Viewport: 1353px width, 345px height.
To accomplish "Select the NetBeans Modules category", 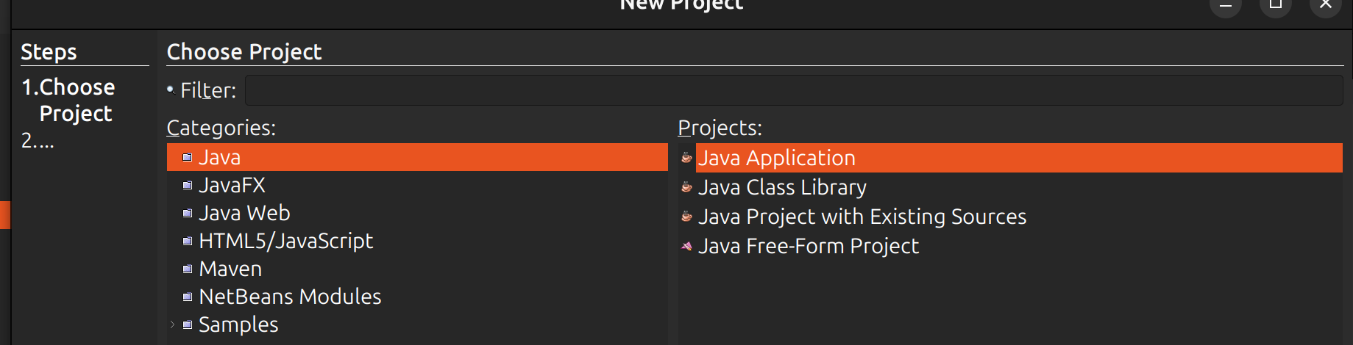I will point(290,297).
